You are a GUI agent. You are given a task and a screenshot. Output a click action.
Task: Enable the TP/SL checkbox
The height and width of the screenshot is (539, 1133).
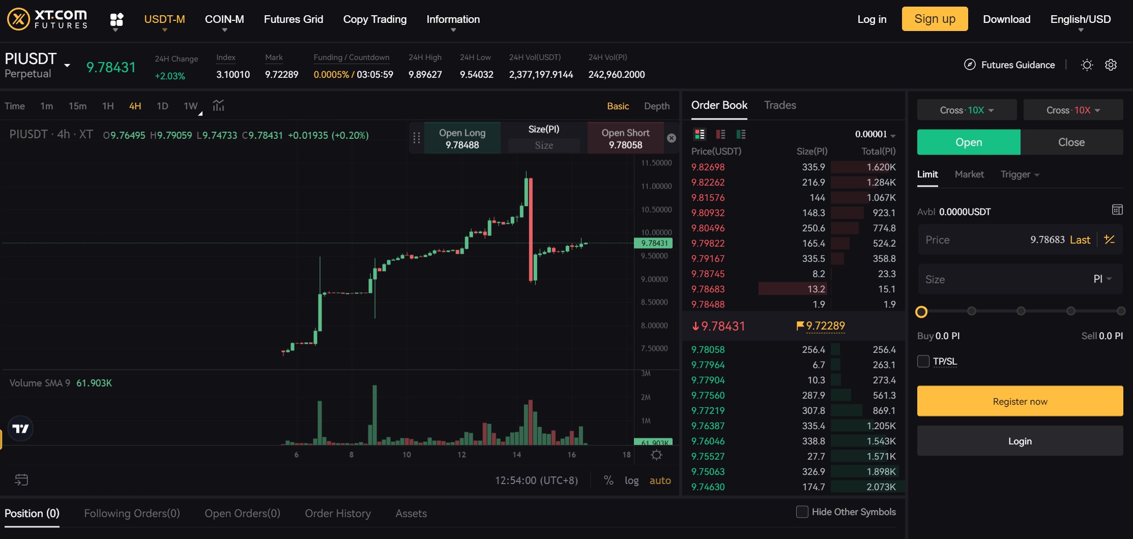pyautogui.click(x=923, y=362)
